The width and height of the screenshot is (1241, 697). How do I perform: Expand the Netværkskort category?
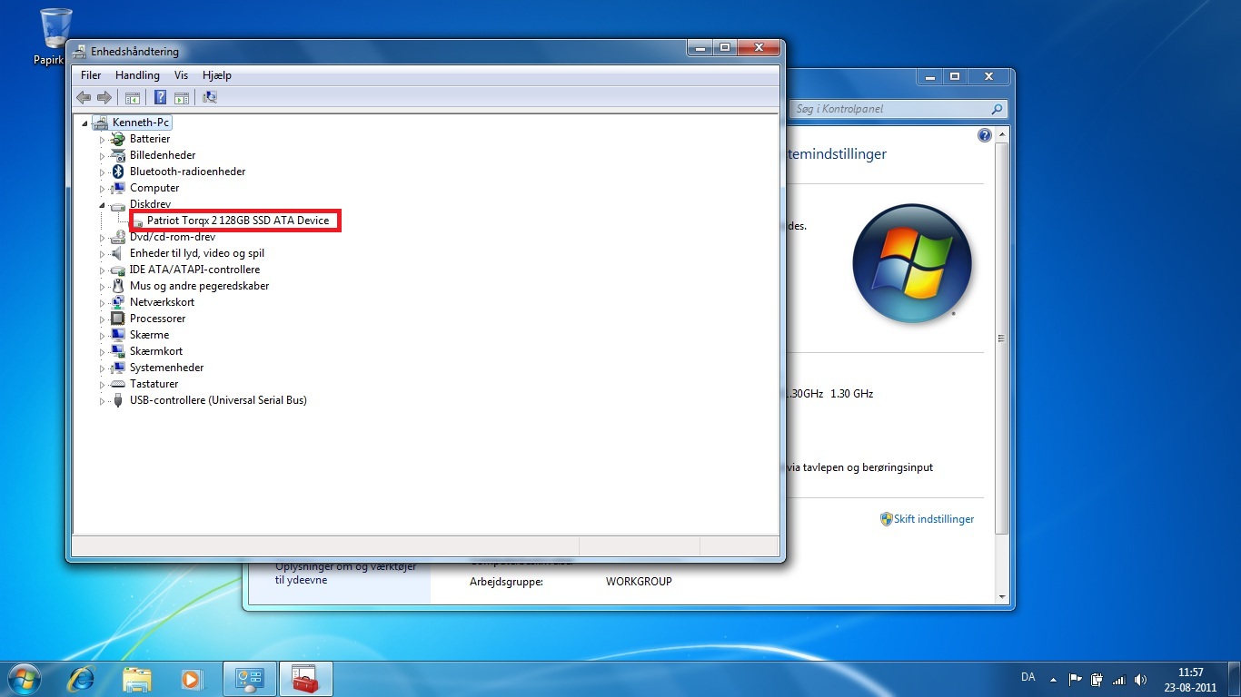pos(102,303)
